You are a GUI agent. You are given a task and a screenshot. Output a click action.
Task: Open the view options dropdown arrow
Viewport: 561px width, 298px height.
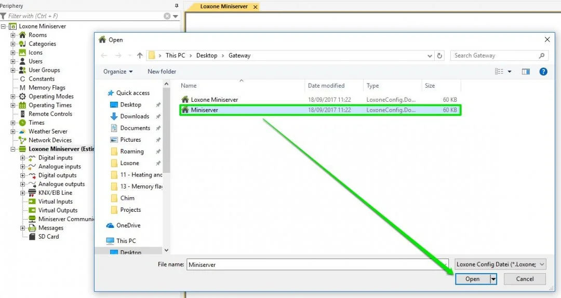510,72
